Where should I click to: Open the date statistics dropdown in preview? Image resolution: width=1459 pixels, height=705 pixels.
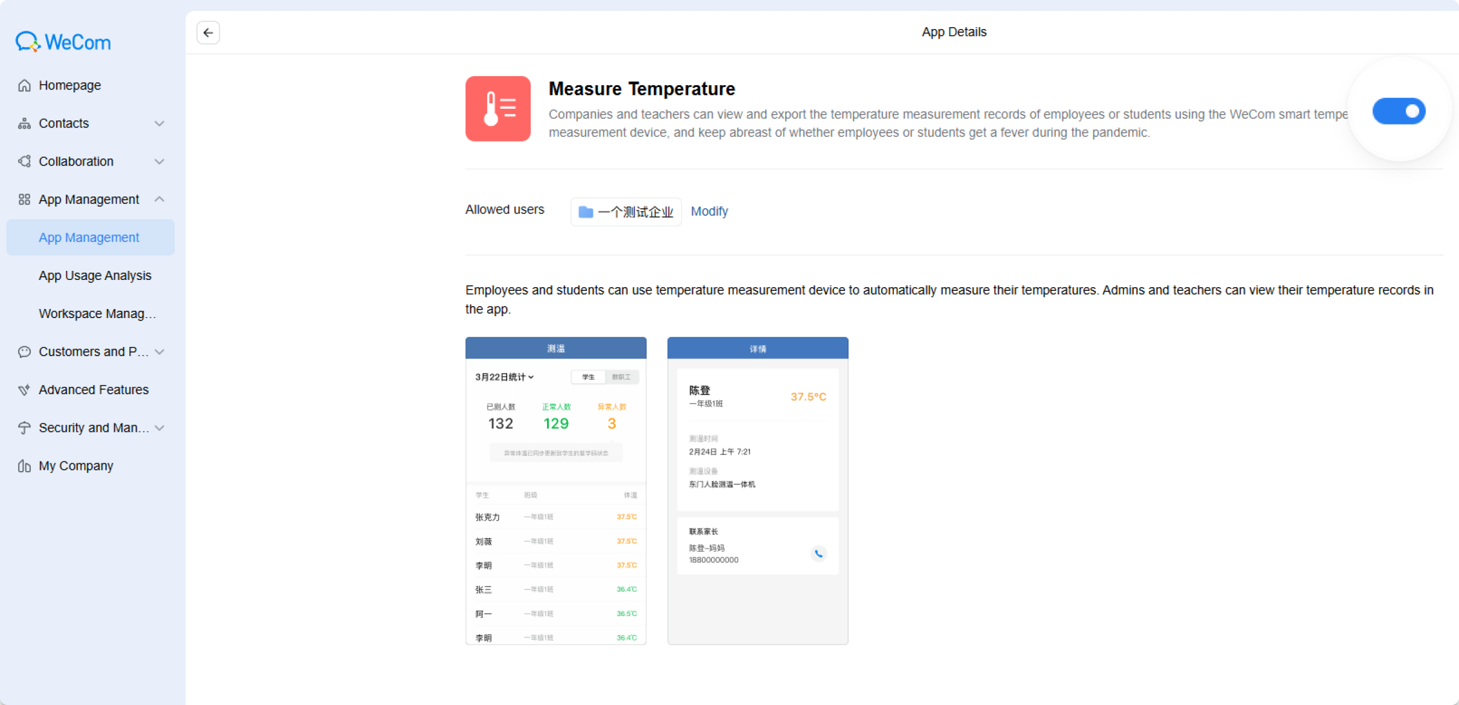(x=505, y=377)
